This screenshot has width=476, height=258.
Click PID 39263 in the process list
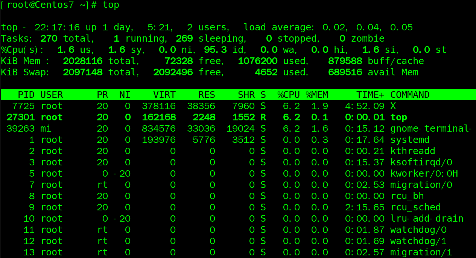pos(21,129)
